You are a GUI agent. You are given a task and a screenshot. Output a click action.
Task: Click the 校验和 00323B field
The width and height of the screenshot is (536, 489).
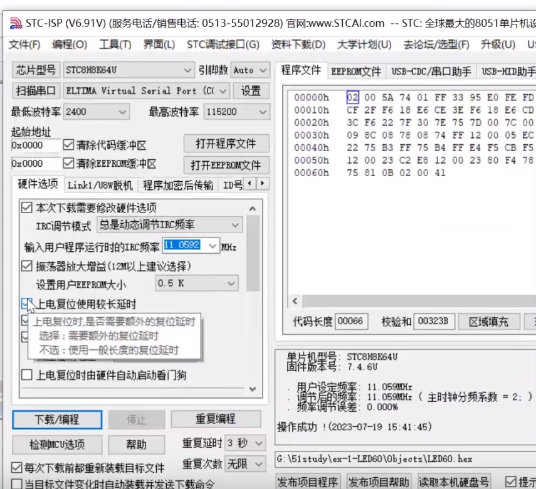coord(434,321)
